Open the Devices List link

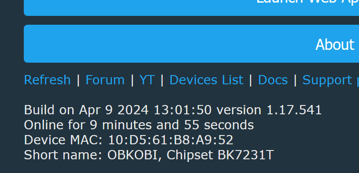206,80
